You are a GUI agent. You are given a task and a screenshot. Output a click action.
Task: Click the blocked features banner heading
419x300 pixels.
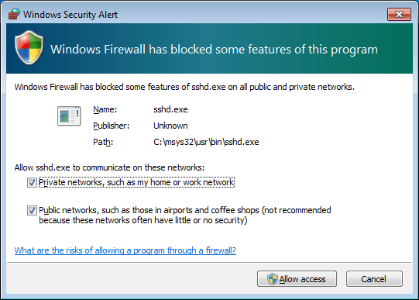214,50
